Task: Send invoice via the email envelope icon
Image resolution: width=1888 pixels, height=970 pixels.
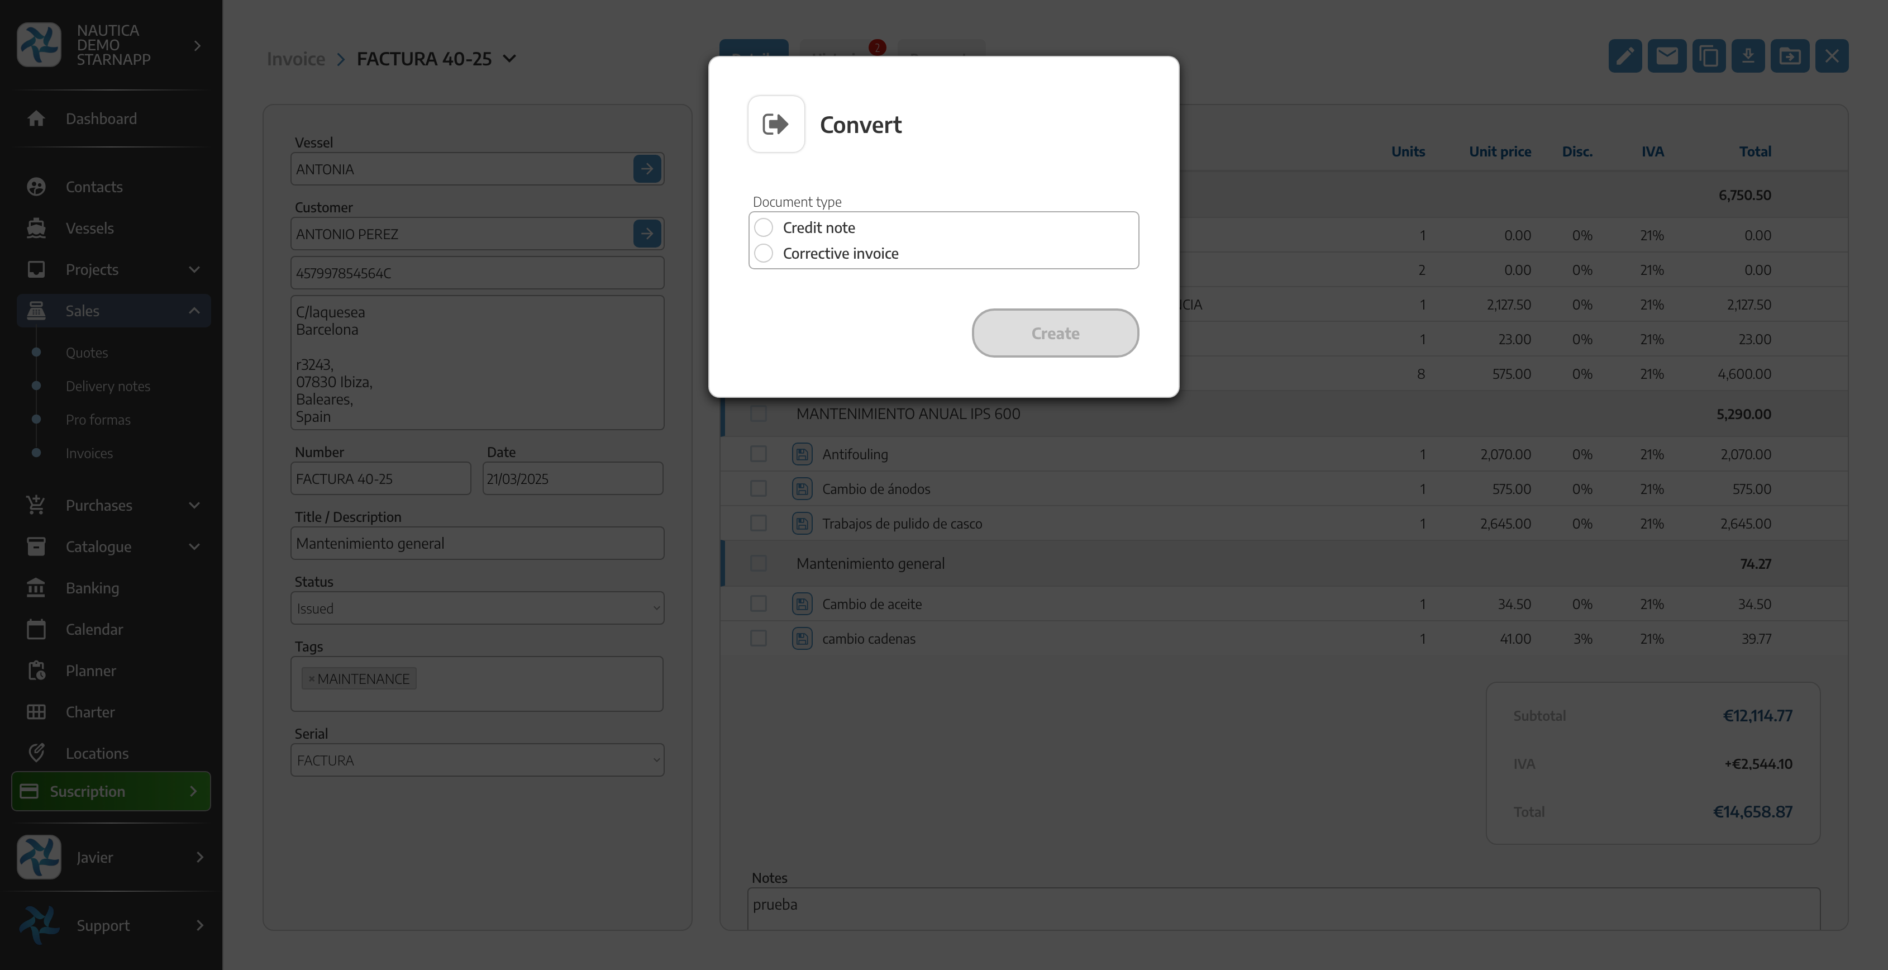Action: coord(1667,56)
